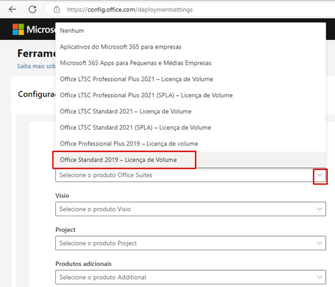This screenshot has height=287, width=335.
Task: Choose Office LTSC Professional Plus 2021 (SPLA) option
Action: [x=191, y=95]
